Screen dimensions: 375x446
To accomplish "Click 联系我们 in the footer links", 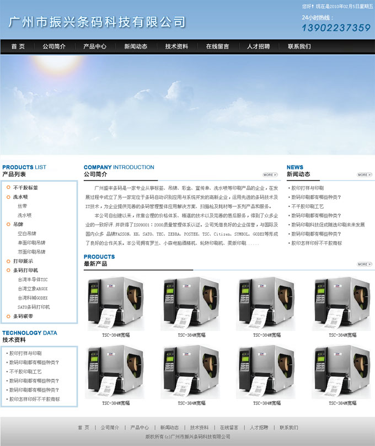I will (288, 427).
